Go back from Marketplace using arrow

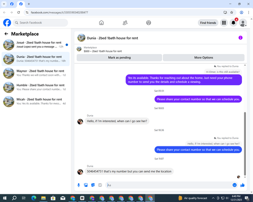6,34
